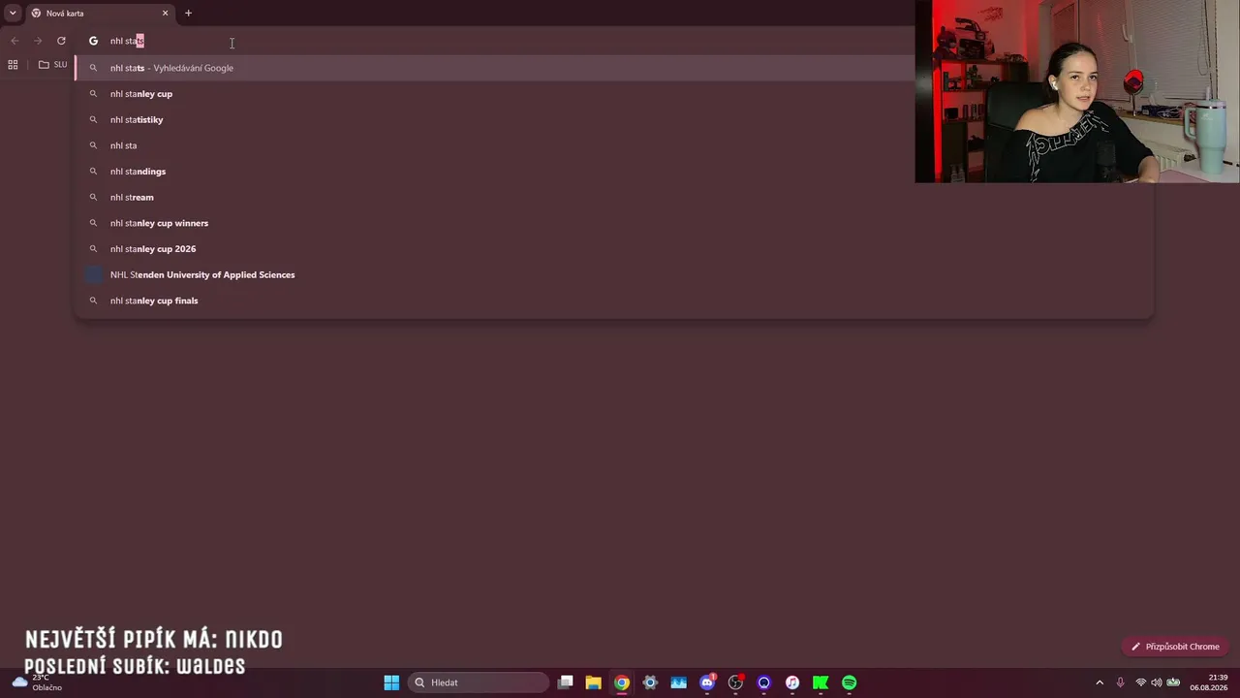1240x698 pixels.
Task: Open the Settings gear taskbar icon
Action: [x=650, y=682]
